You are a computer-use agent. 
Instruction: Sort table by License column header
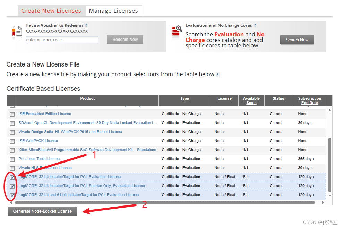point(224,99)
